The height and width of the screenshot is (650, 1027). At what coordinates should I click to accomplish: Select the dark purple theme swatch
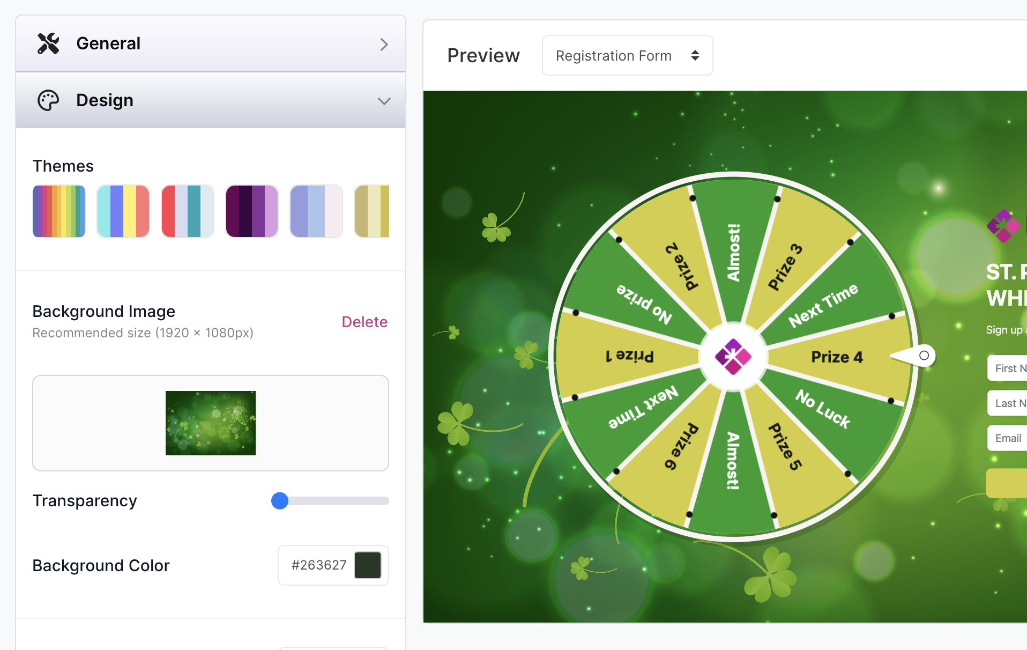coord(252,211)
